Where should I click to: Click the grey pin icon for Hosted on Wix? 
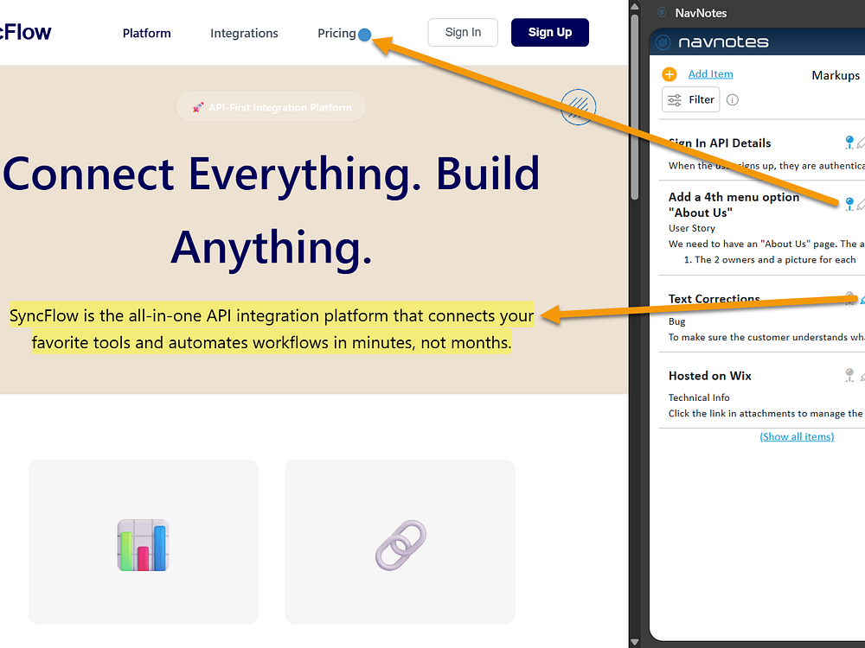pos(849,375)
